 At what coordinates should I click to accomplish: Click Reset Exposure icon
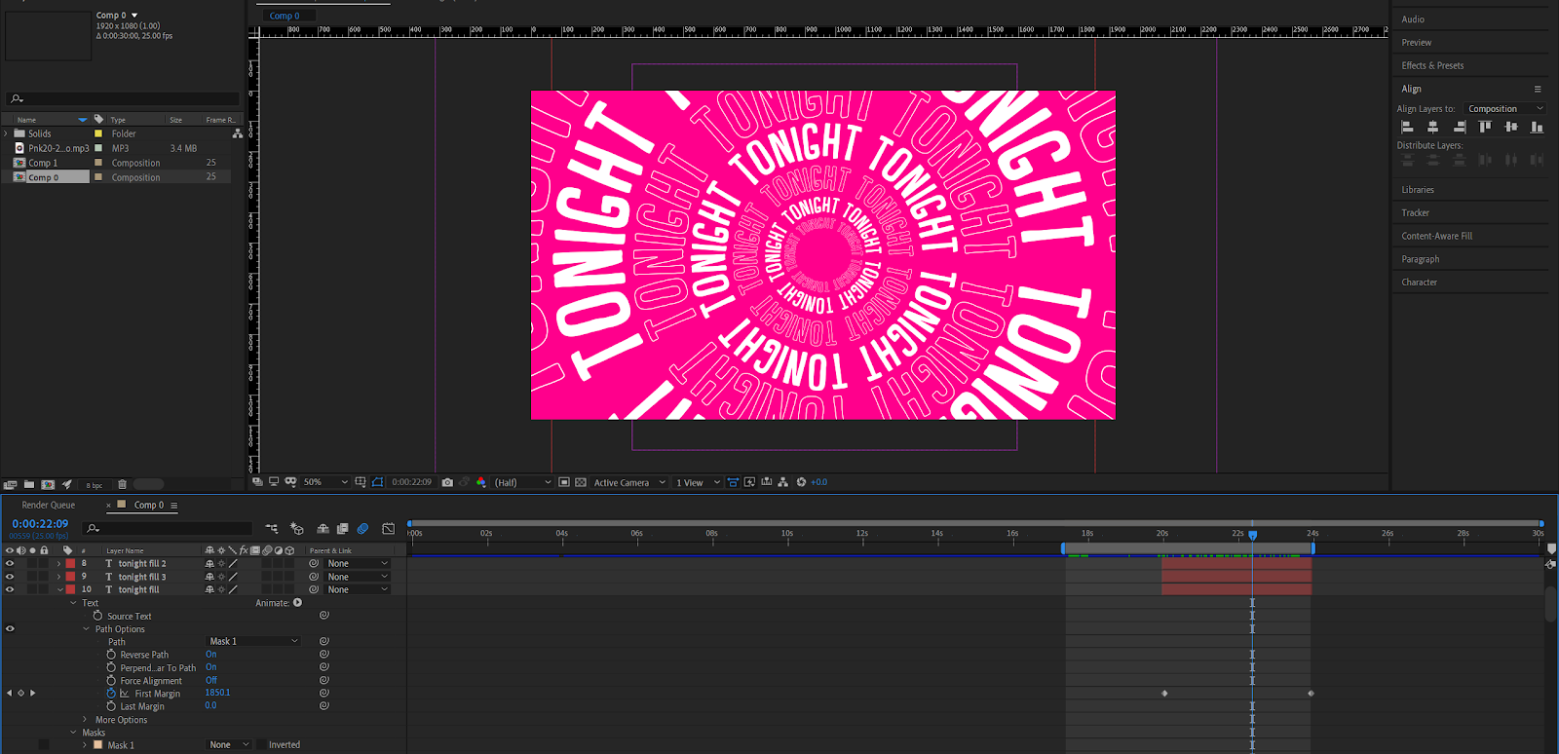(801, 482)
